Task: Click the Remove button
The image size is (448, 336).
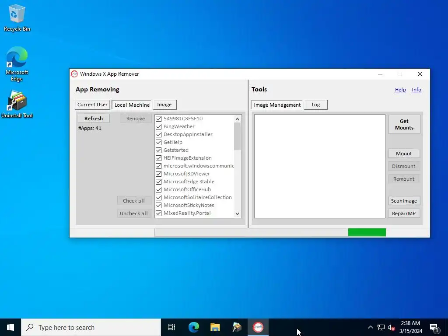Action: (x=136, y=119)
